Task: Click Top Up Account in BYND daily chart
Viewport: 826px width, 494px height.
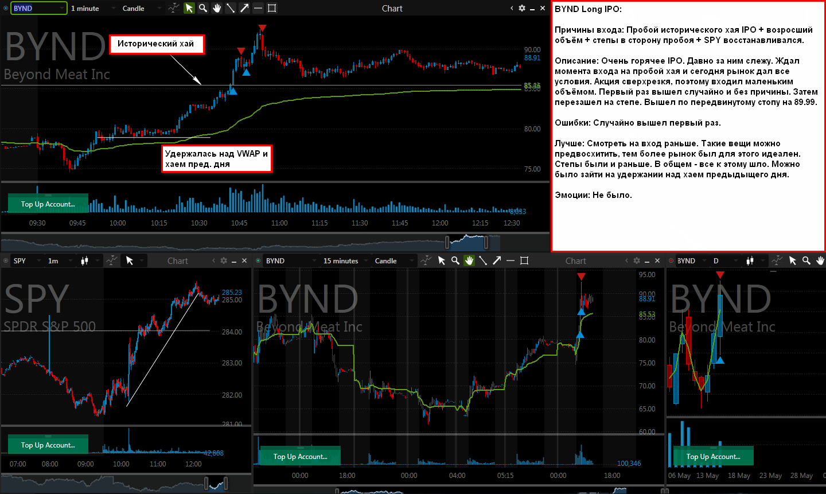Action: click(714, 456)
